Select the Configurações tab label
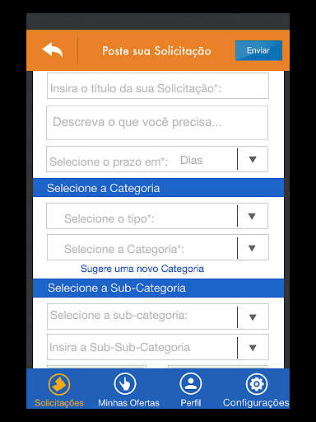The height and width of the screenshot is (422, 316). 256,403
